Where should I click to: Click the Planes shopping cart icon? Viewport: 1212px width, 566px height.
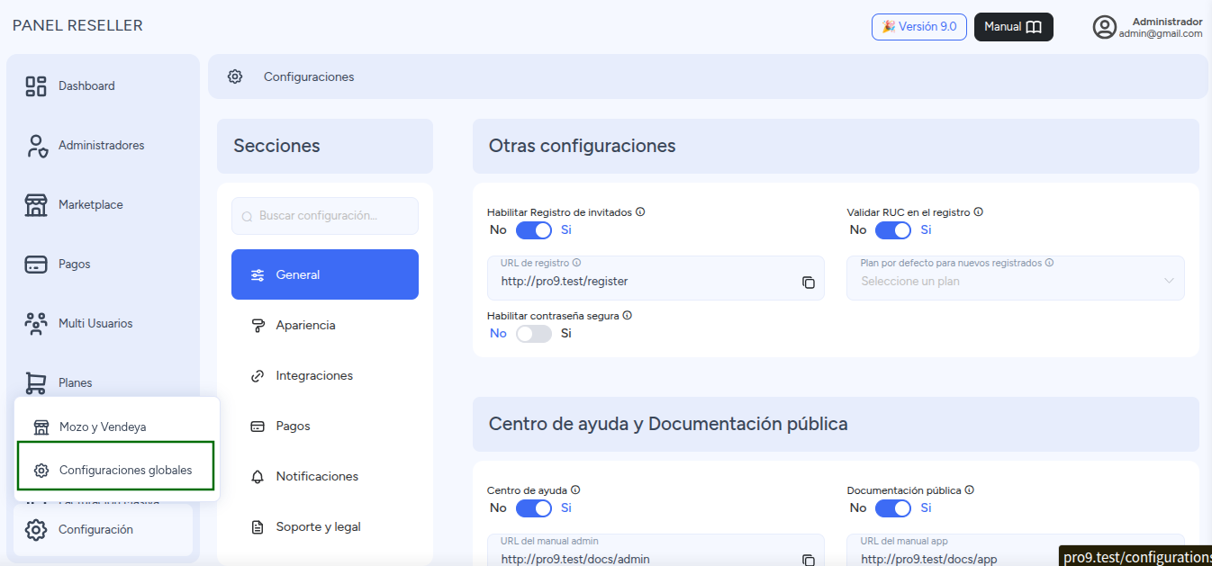36,383
